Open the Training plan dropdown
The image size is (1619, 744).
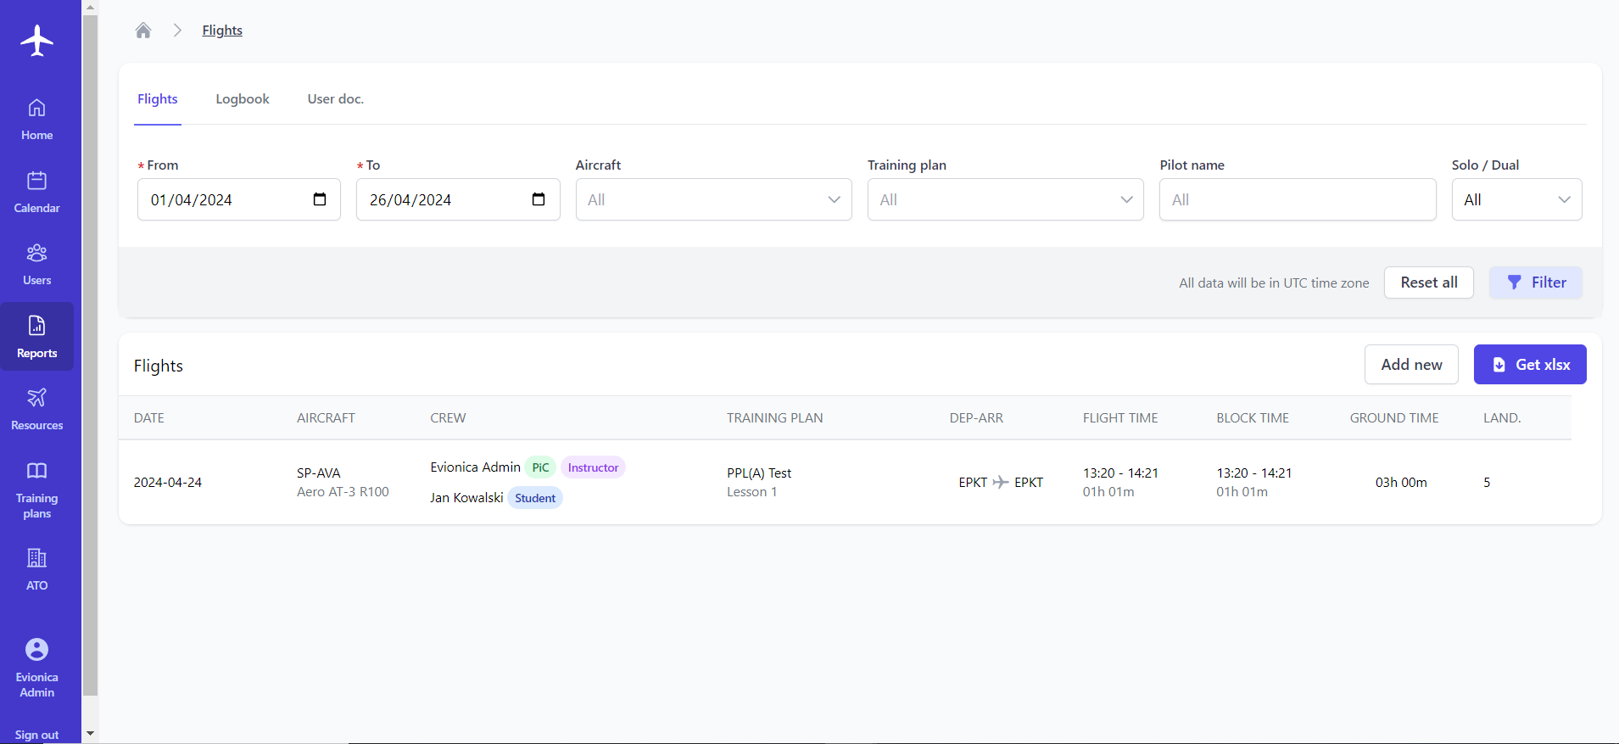(1006, 199)
